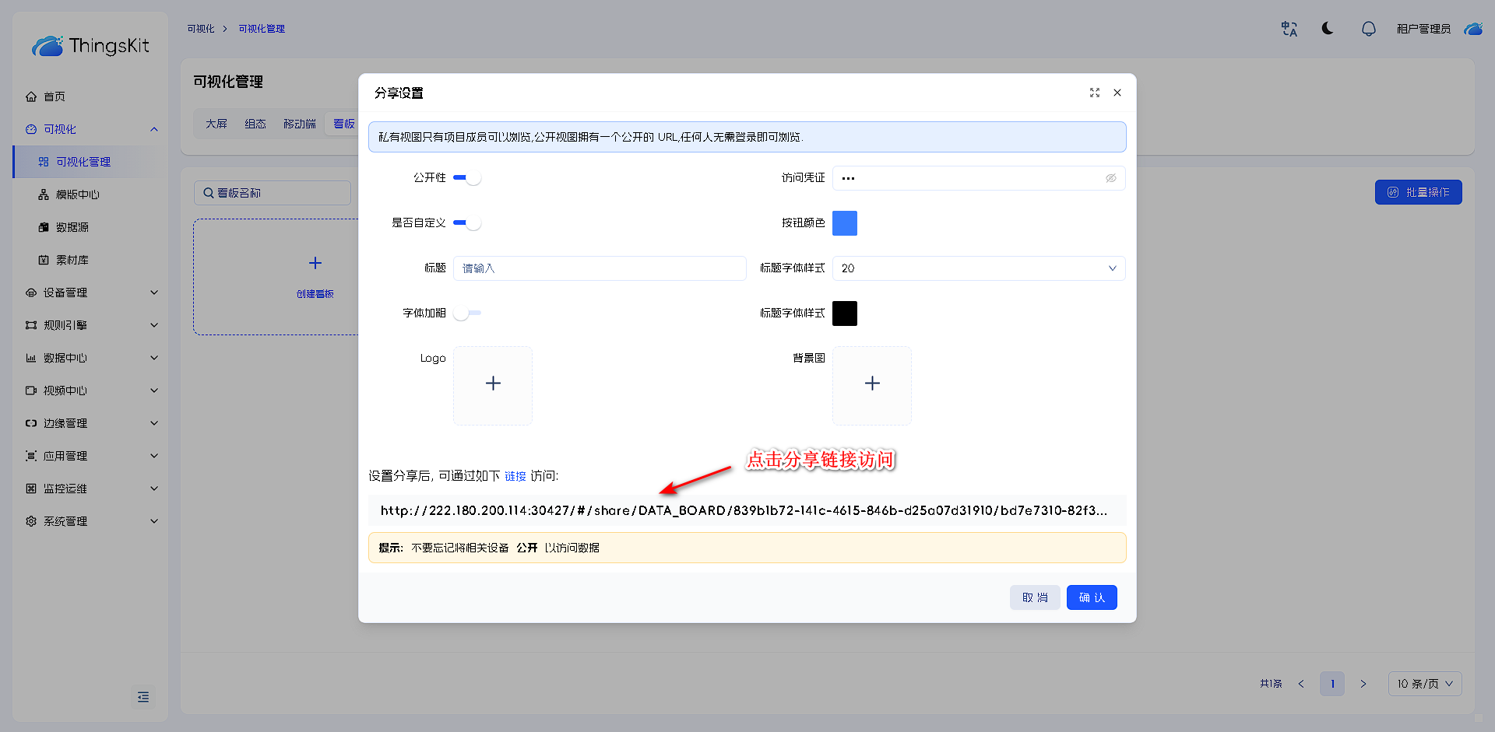Click the 首页 home icon
The image size is (1495, 732).
pos(31,96)
